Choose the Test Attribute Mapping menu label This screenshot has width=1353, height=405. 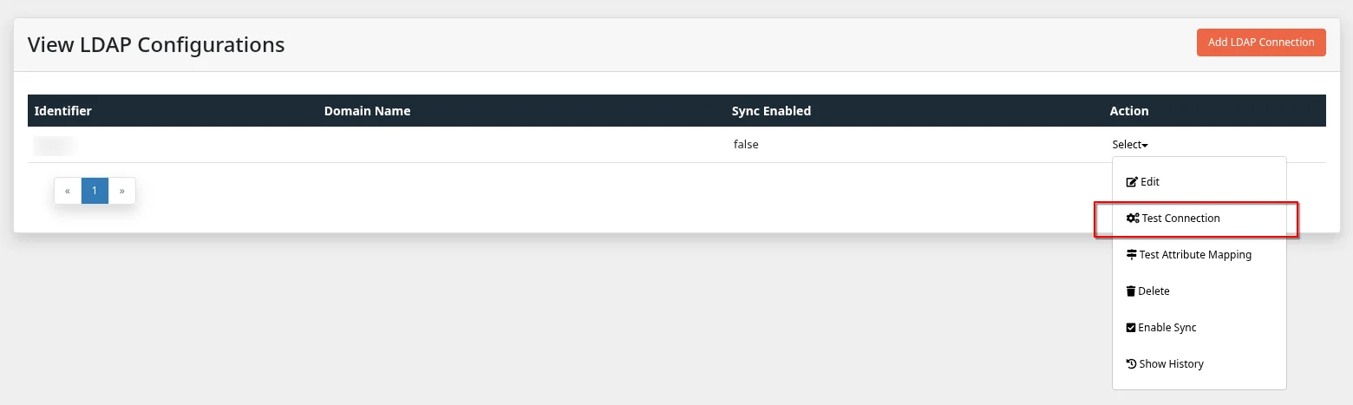point(1195,255)
